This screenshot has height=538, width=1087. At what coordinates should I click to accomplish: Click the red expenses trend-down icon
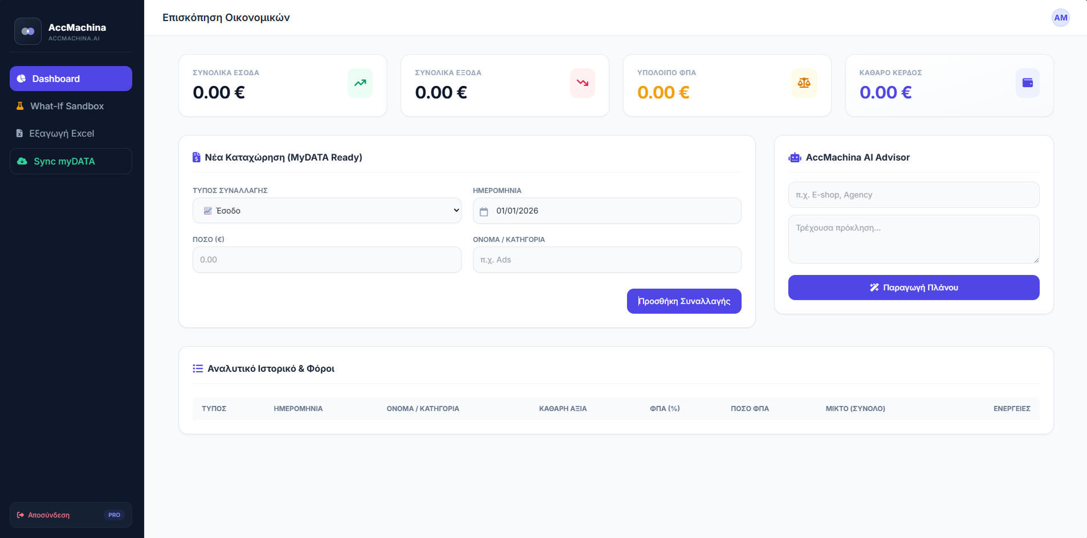click(583, 83)
